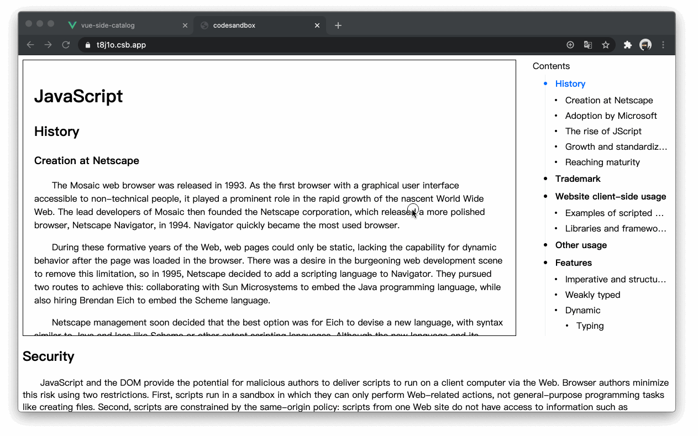Click the paragraph starting During these formative years
Viewport: 698px width, 436px height.
coord(269,274)
